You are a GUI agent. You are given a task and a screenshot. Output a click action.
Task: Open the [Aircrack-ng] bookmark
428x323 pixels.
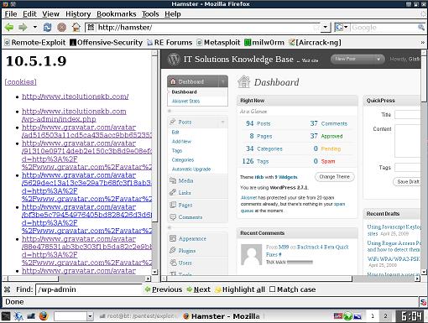315,43
